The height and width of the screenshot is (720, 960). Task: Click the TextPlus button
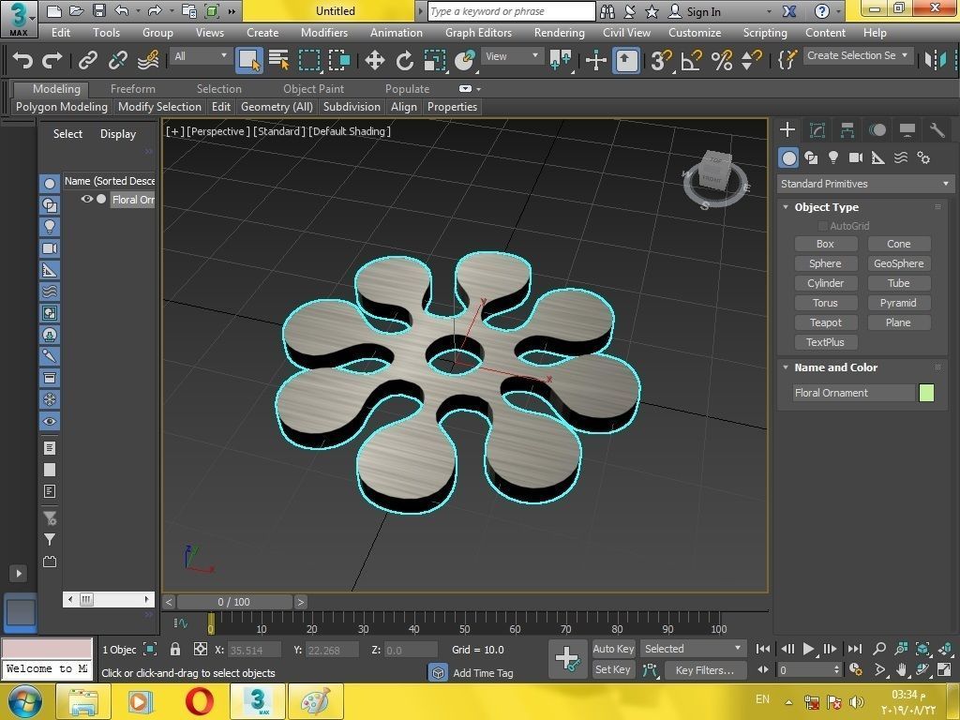tap(825, 342)
